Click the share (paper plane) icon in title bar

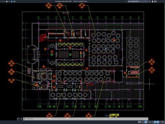(11, 1)
